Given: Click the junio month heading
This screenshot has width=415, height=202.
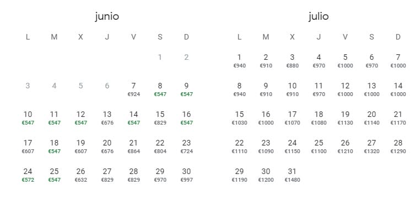Looking at the screenshot, I should pos(107,16).
